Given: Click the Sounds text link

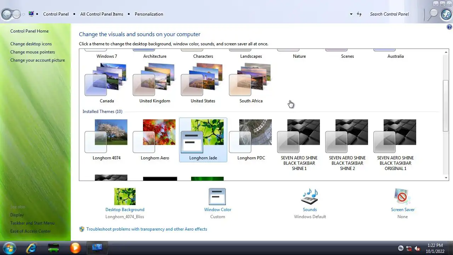Looking at the screenshot, I should coord(310,210).
